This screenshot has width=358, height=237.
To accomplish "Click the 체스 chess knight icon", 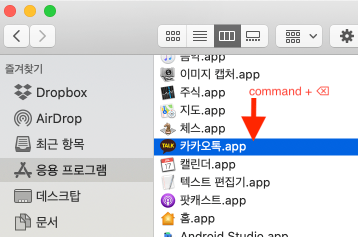I will click(168, 129).
